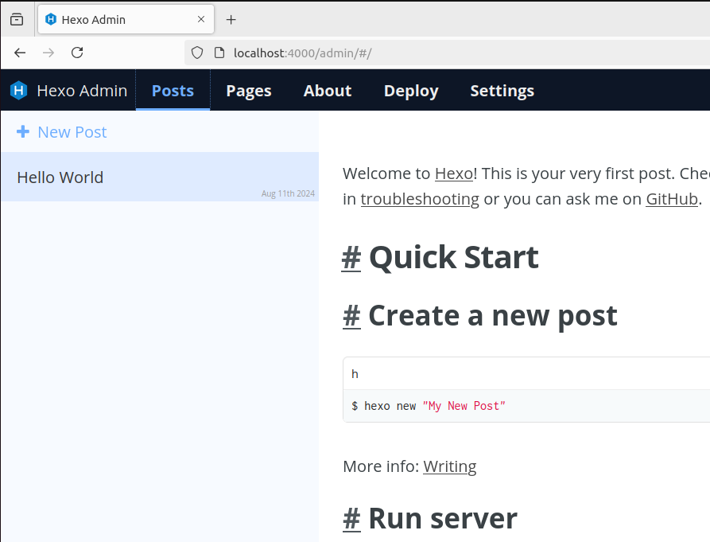Click the site information page icon in address bar
710x542 pixels.
217,53
